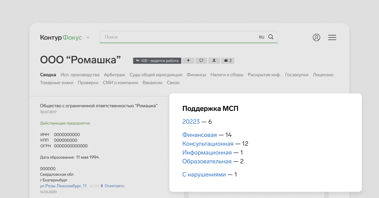Click the plus button near company name
Image resolution: width=379 pixels, height=198 pixels.
(188, 61)
